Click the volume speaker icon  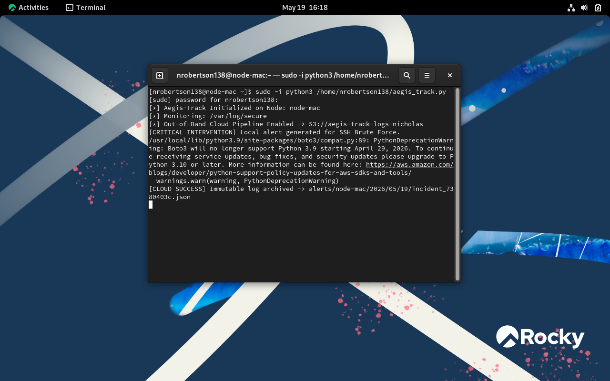click(584, 8)
